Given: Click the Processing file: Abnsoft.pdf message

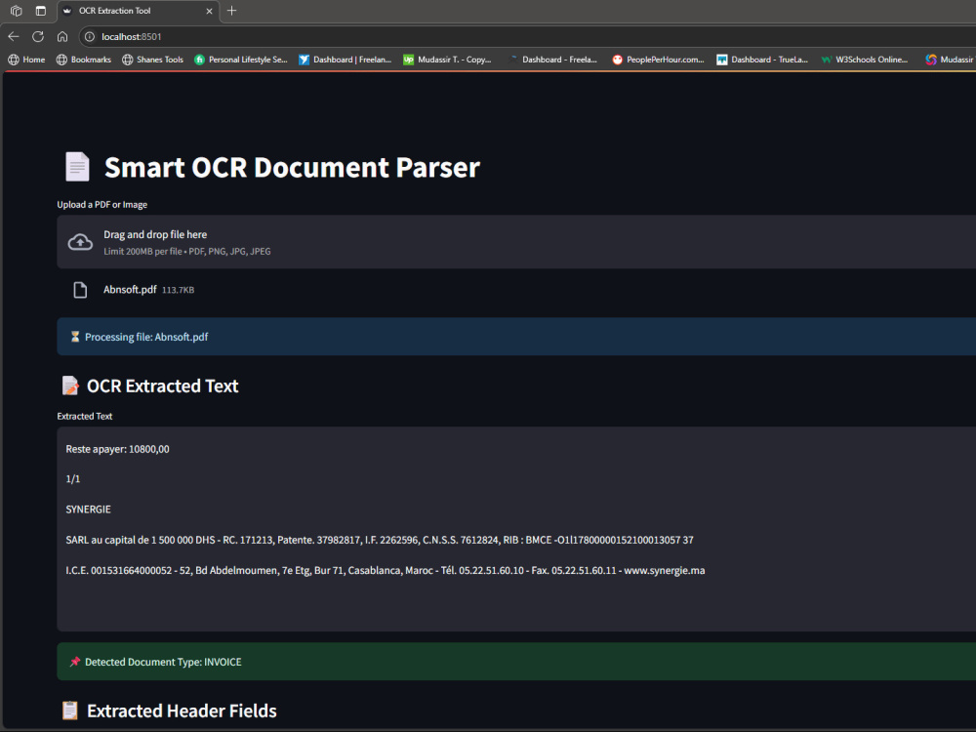Looking at the screenshot, I should click(x=146, y=337).
